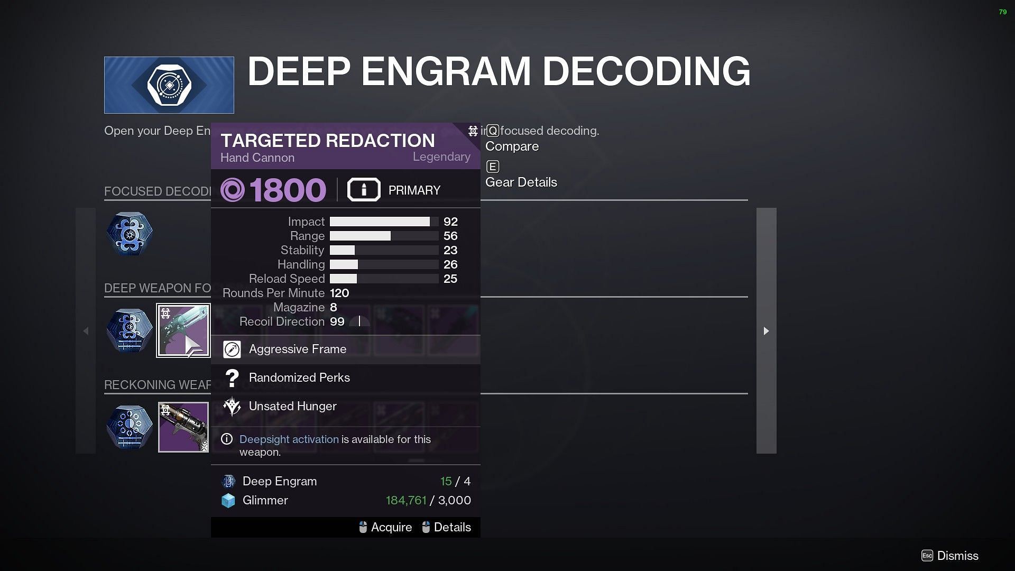Click the Glimmer currency icon
The image size is (1015, 571).
230,500
